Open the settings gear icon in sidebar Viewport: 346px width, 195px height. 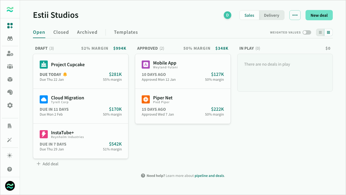point(10,105)
